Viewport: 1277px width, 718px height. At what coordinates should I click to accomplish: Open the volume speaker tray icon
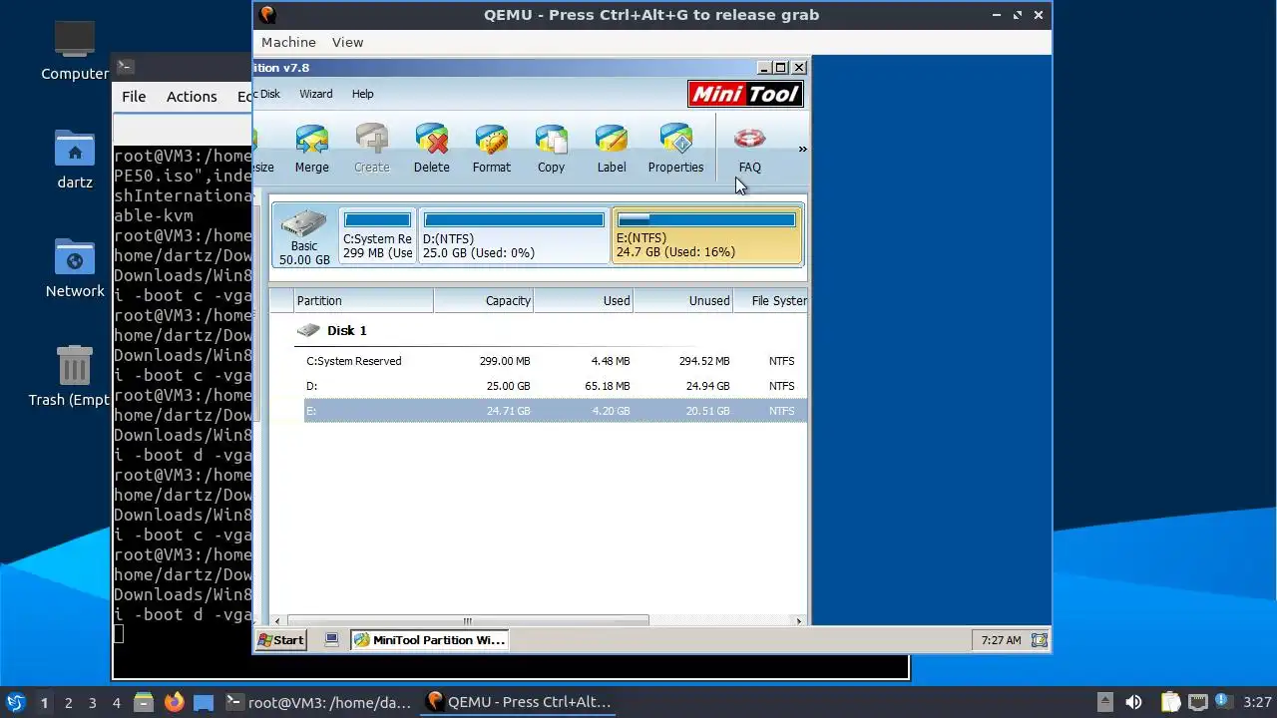coord(1133,702)
